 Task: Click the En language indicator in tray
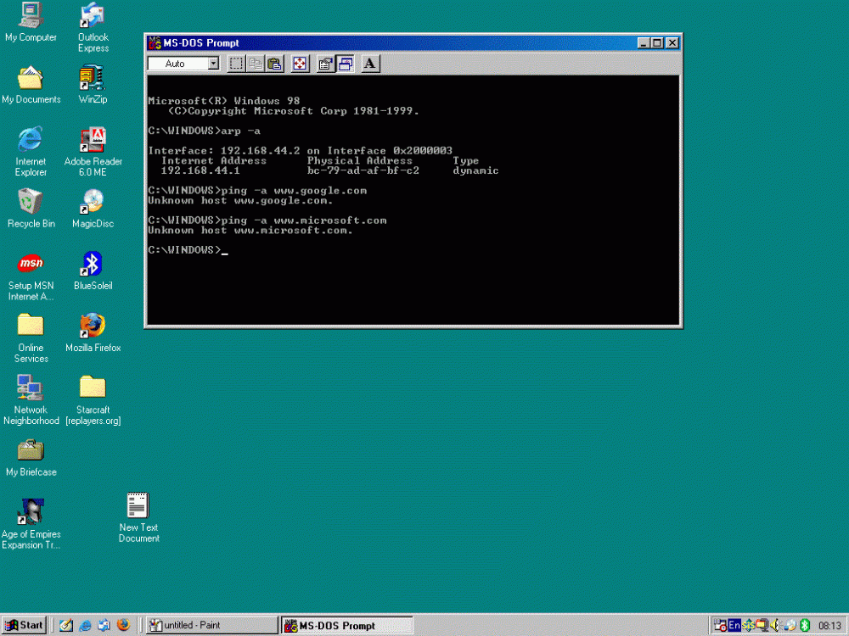(734, 625)
